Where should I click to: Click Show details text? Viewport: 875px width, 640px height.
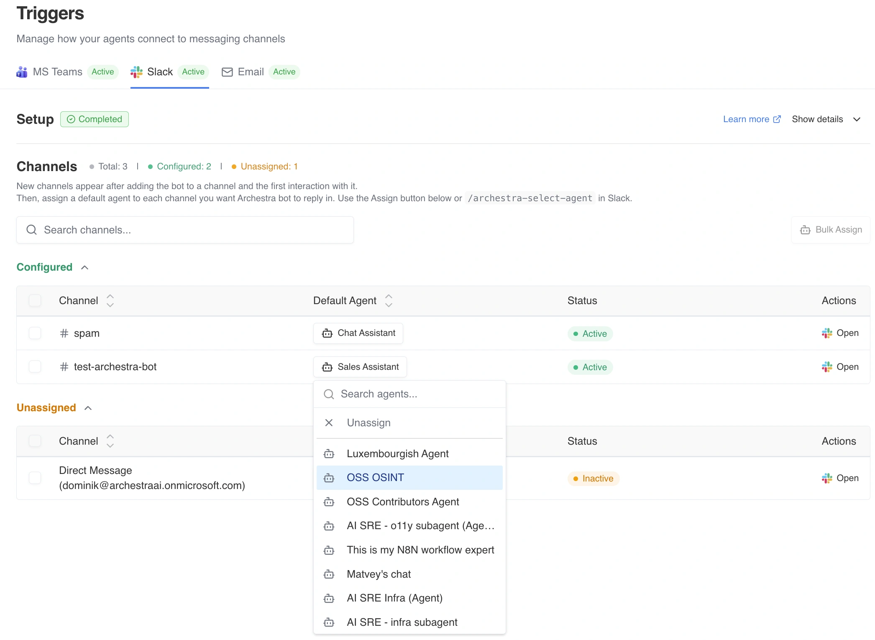pos(817,119)
